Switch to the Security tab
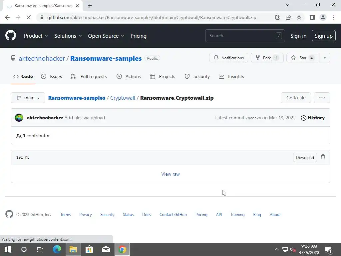341x256 pixels. (x=197, y=76)
